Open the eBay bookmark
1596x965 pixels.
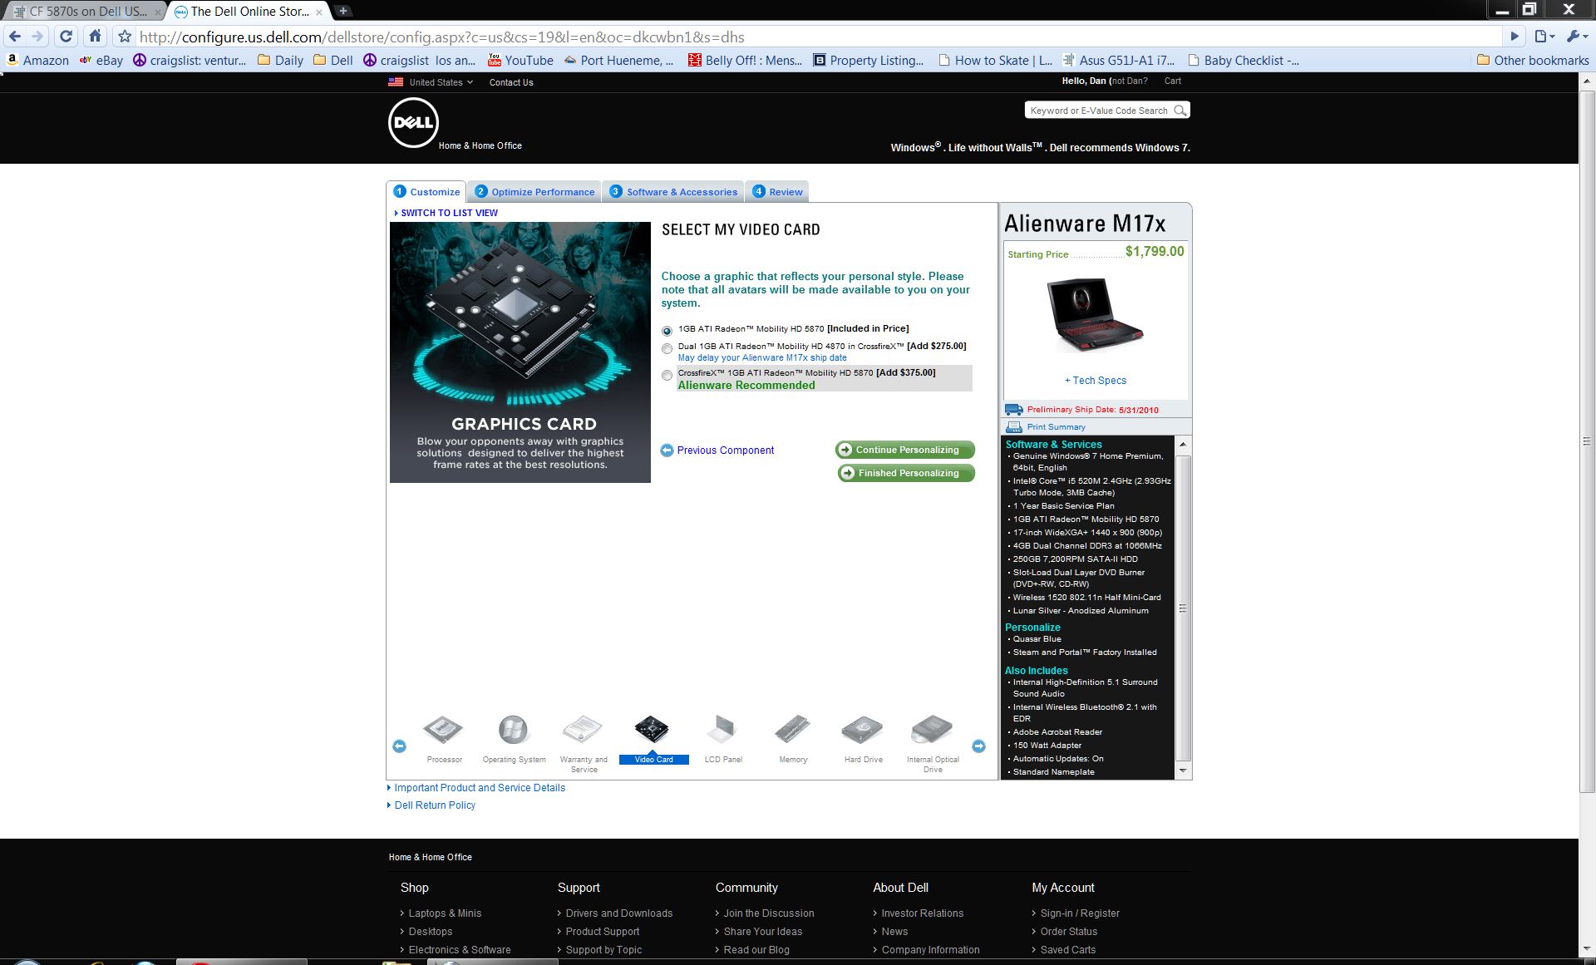point(101,60)
